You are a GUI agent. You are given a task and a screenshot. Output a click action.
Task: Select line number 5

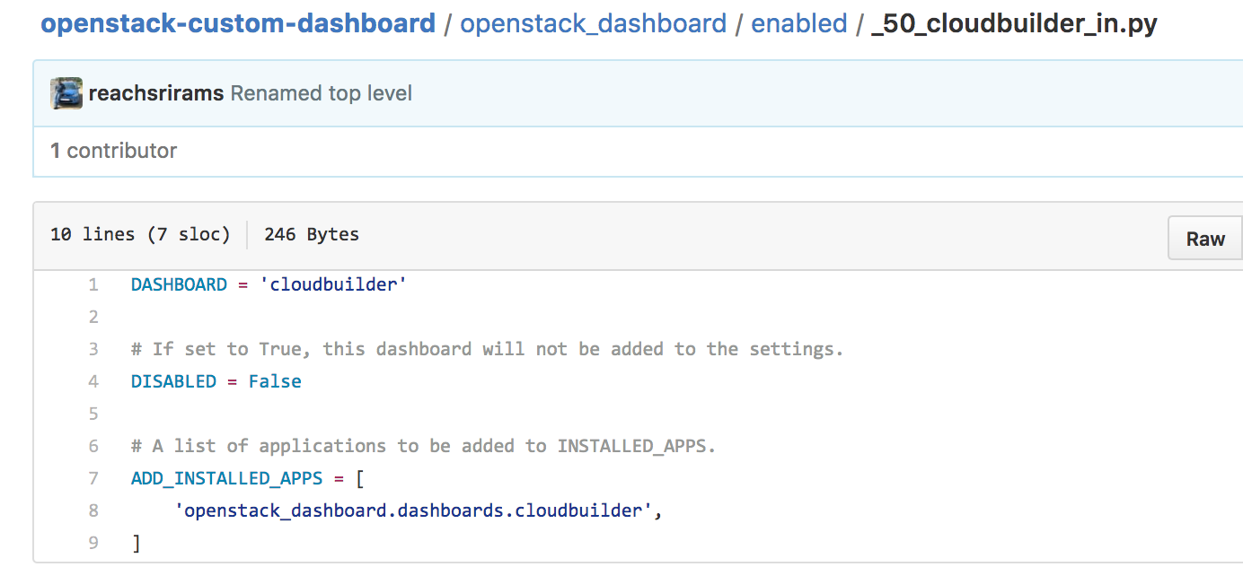pyautogui.click(x=93, y=414)
